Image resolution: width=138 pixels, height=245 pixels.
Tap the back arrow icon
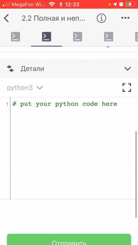pos(6,18)
